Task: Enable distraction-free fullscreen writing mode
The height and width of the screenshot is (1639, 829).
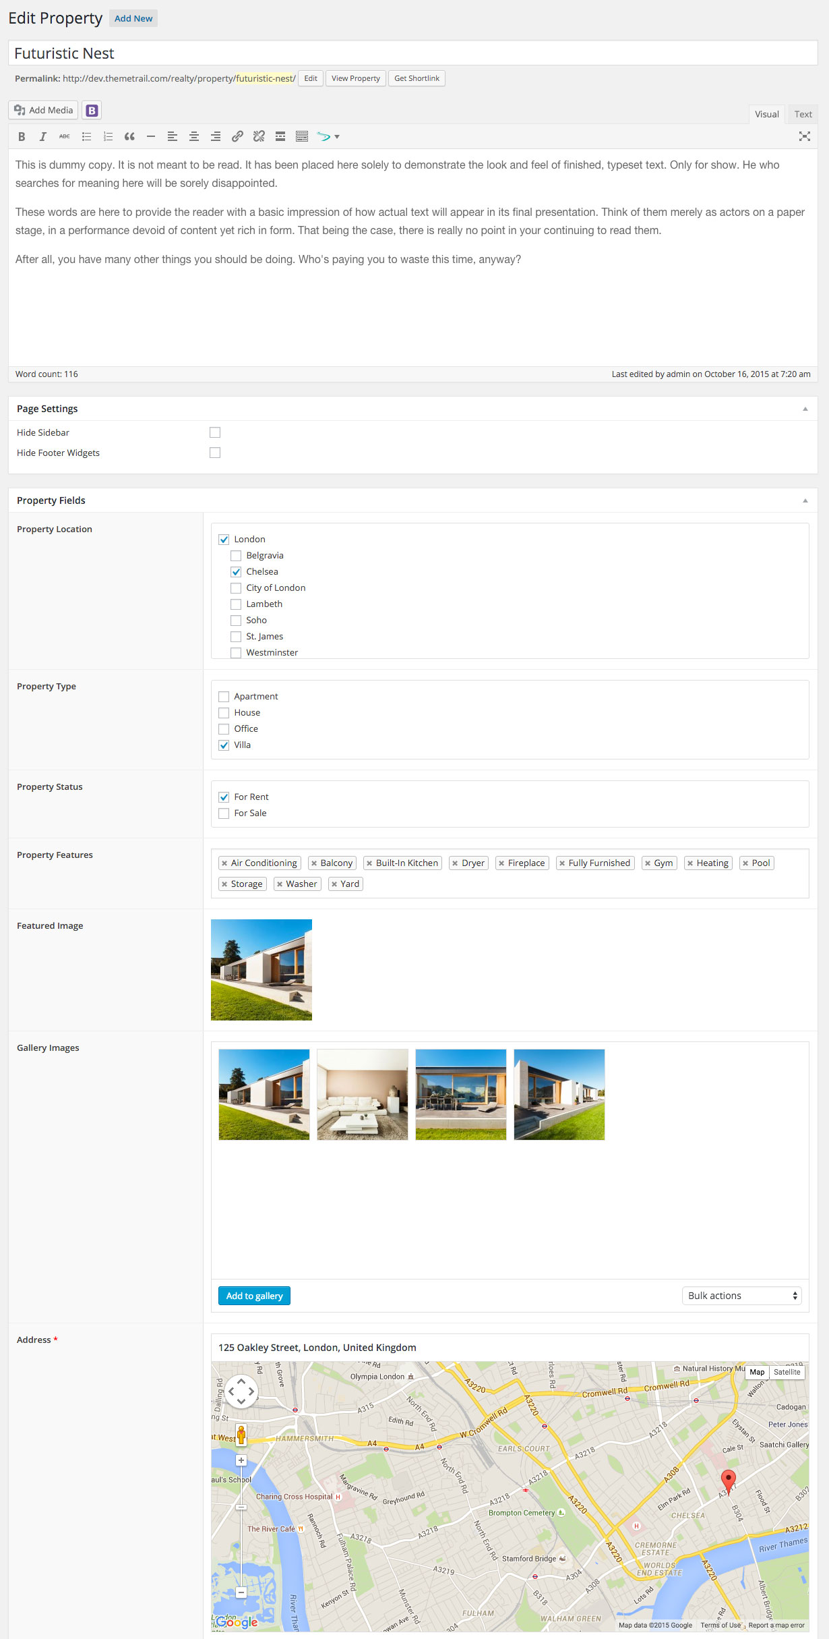Action: (x=804, y=137)
